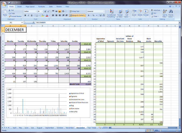Toggle Align Text Right

tap(59, 15)
